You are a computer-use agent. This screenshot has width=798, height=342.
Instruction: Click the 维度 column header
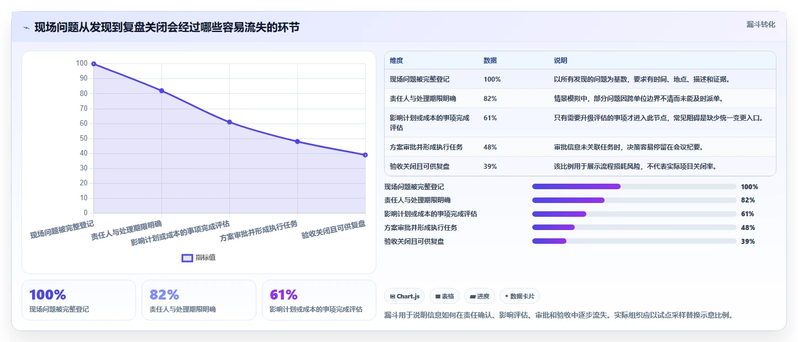[396, 61]
